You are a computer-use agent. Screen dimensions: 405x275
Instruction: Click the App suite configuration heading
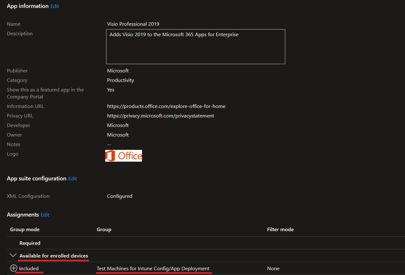[36, 178]
